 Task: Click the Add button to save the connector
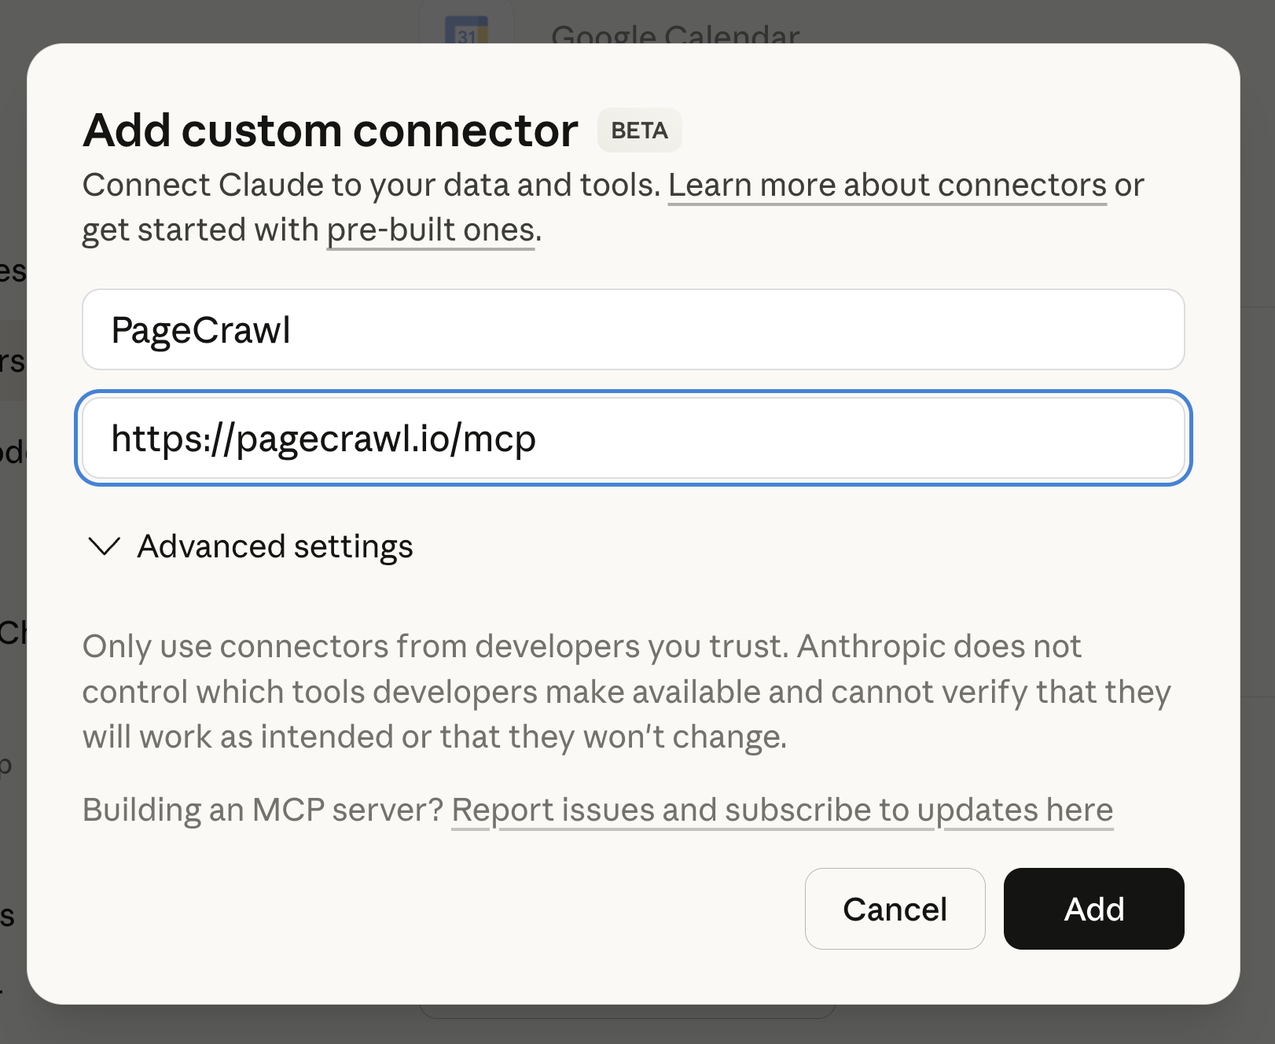point(1093,910)
